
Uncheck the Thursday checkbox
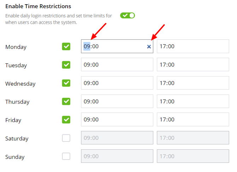[x=66, y=102]
